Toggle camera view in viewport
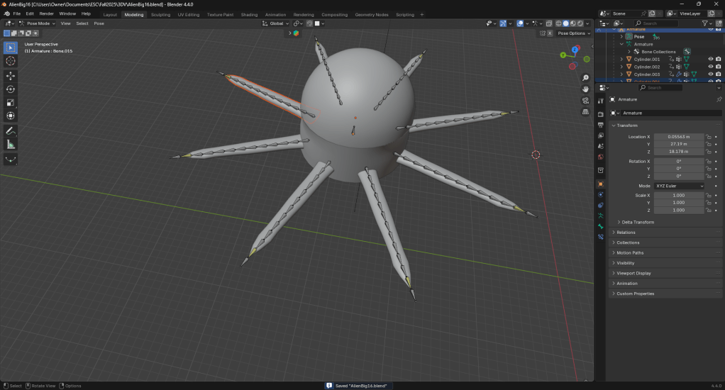The width and height of the screenshot is (725, 390). click(585, 100)
